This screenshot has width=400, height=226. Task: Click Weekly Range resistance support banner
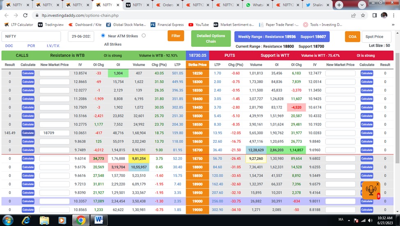[282, 37]
